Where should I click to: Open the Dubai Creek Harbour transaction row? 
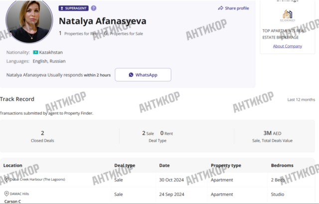click(158, 180)
